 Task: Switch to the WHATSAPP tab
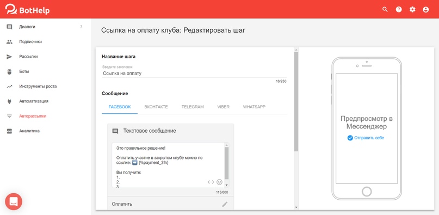254,107
